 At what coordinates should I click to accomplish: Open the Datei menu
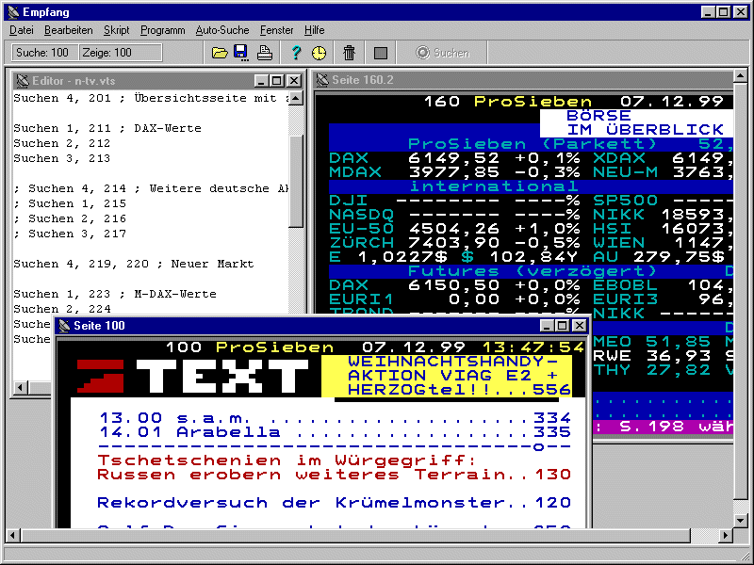tap(22, 30)
